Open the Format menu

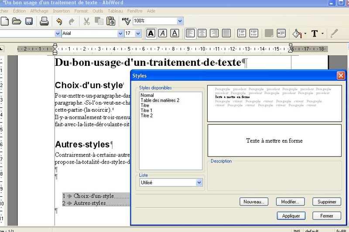(81, 11)
